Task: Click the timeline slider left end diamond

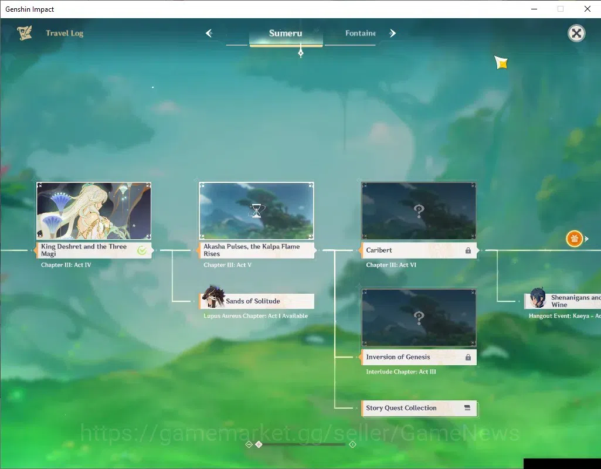Action: [249, 444]
